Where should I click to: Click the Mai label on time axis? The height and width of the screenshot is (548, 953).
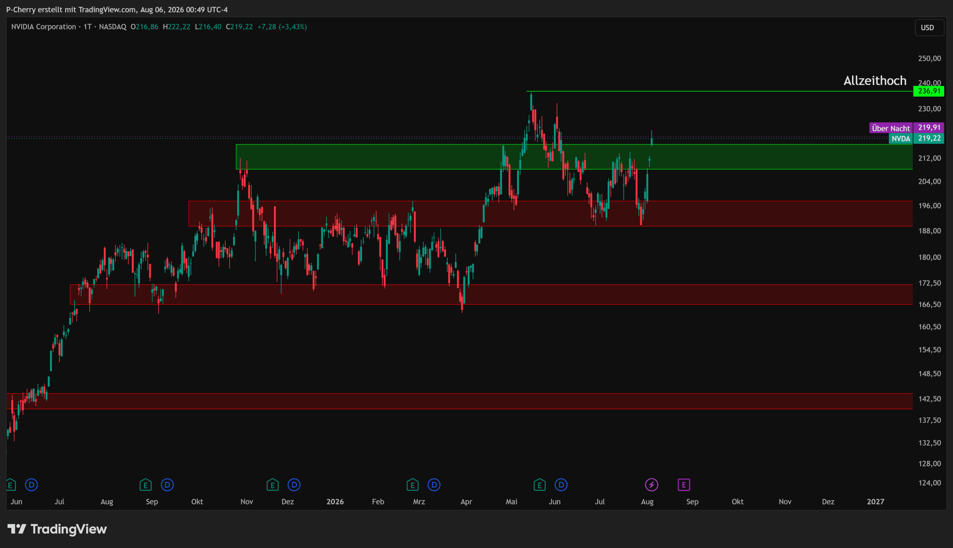tap(511, 502)
